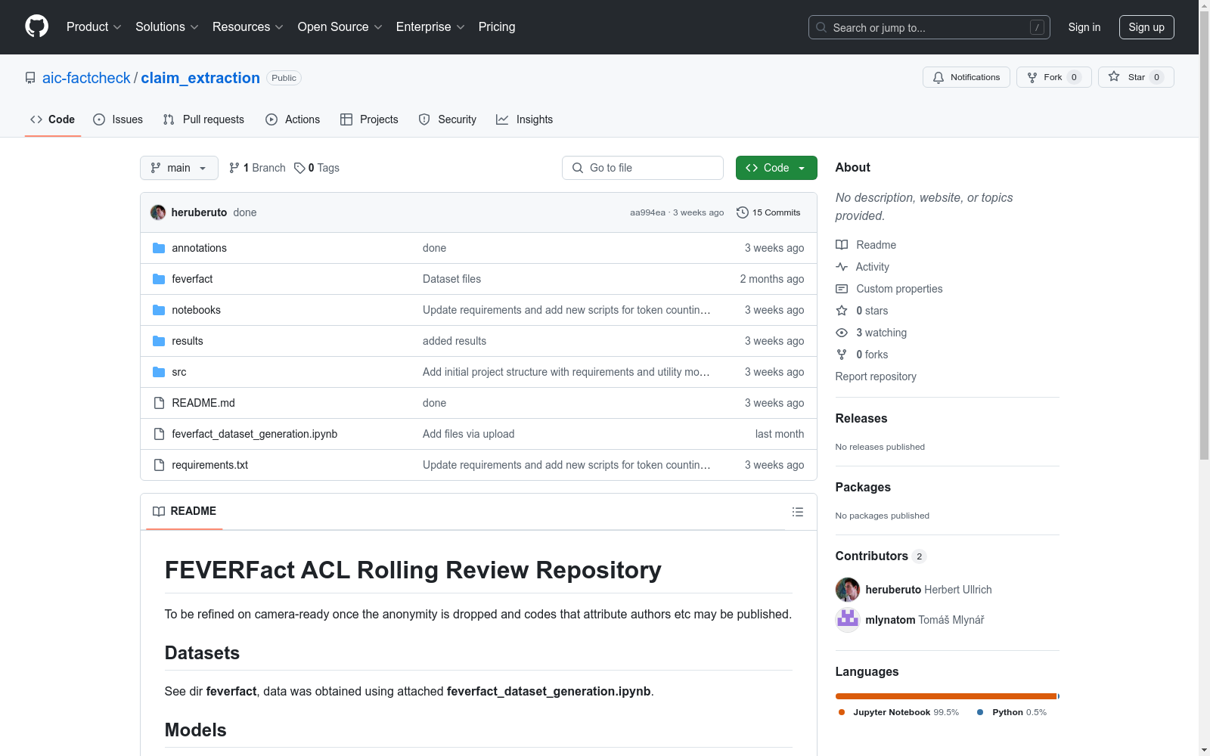
Task: Open the feverfact folder icon
Action: [x=159, y=279]
